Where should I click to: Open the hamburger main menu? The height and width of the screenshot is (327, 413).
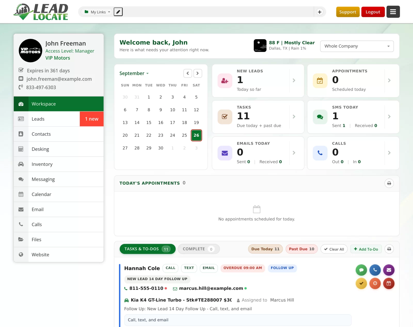[393, 12]
